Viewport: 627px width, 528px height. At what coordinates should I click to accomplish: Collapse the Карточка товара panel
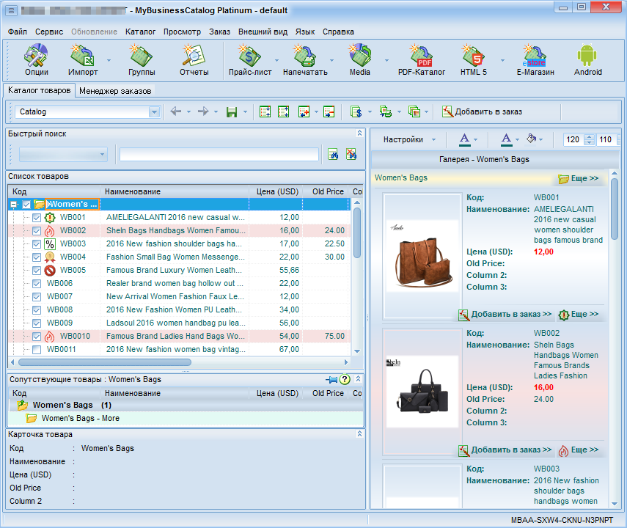pos(359,433)
